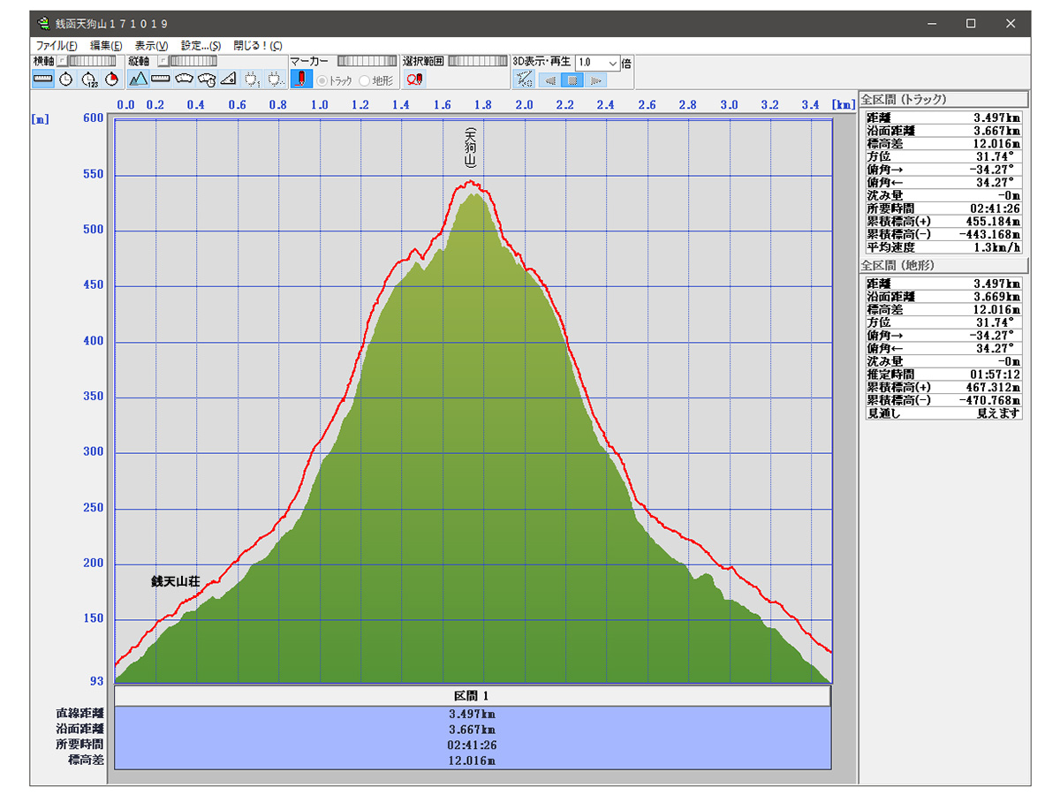Screen dimensions: 1060x795
Task: Select the mountain elevation vertical axis icon
Action: point(137,79)
